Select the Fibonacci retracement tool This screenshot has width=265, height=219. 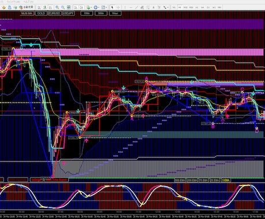tap(147, 7)
